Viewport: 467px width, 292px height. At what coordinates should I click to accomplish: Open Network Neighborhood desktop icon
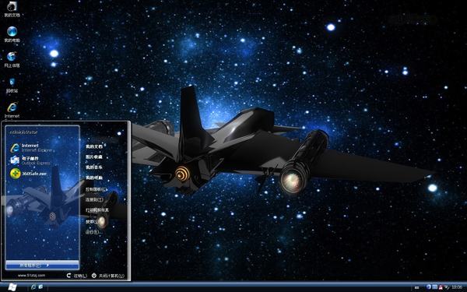click(12, 59)
